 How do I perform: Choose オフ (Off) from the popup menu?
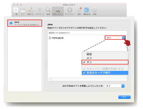[105, 58]
